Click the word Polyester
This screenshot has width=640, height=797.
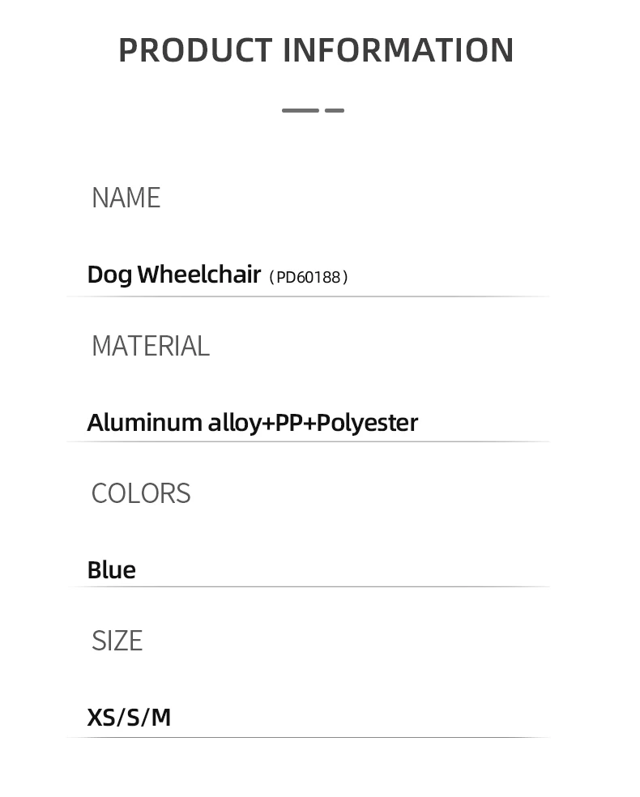(367, 423)
